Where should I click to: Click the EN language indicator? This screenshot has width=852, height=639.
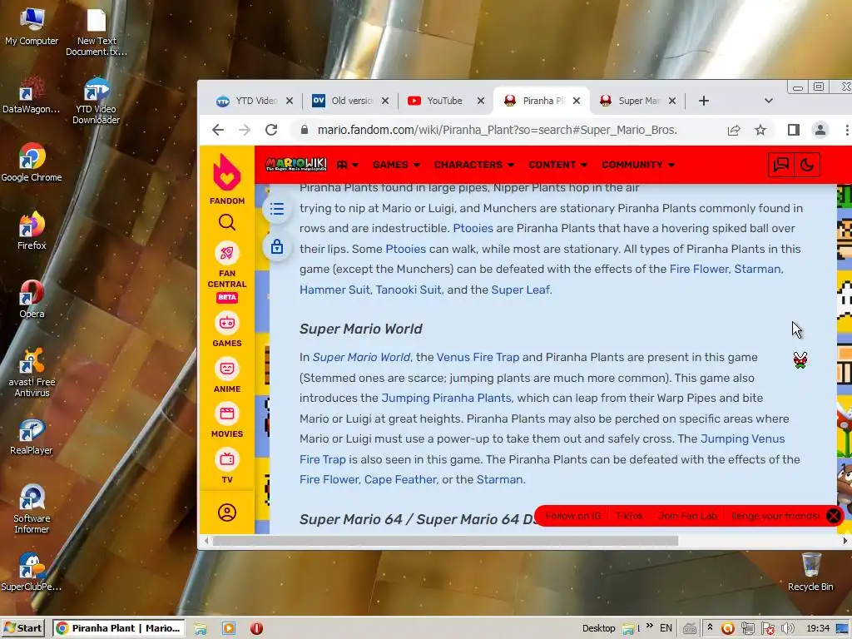pos(666,628)
